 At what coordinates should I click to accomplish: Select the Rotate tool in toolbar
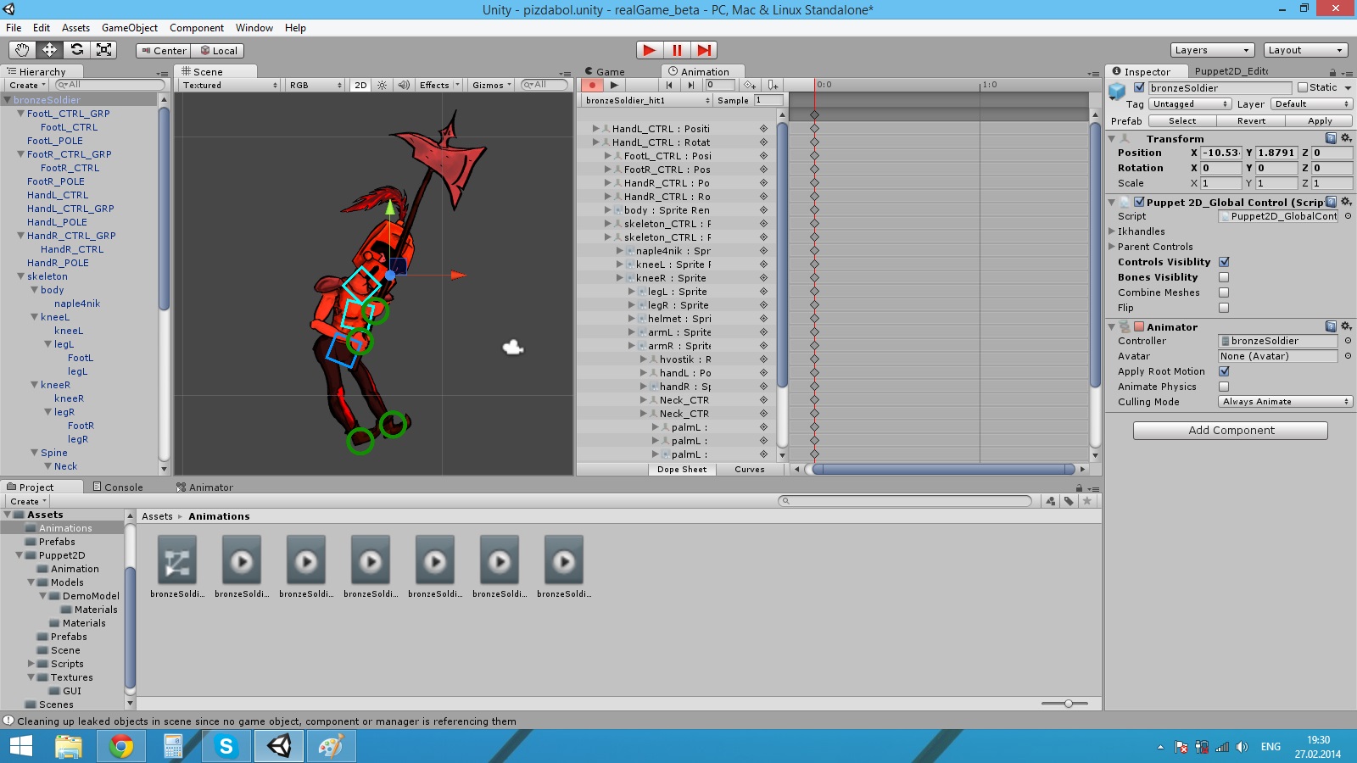coord(76,50)
